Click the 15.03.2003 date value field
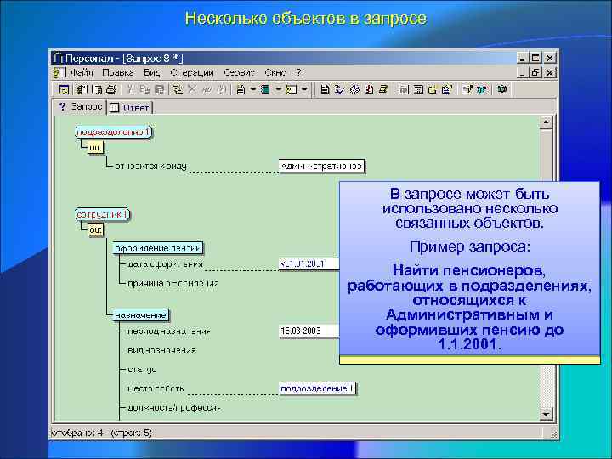Viewport: 612px width, 459px height. pos(309,331)
